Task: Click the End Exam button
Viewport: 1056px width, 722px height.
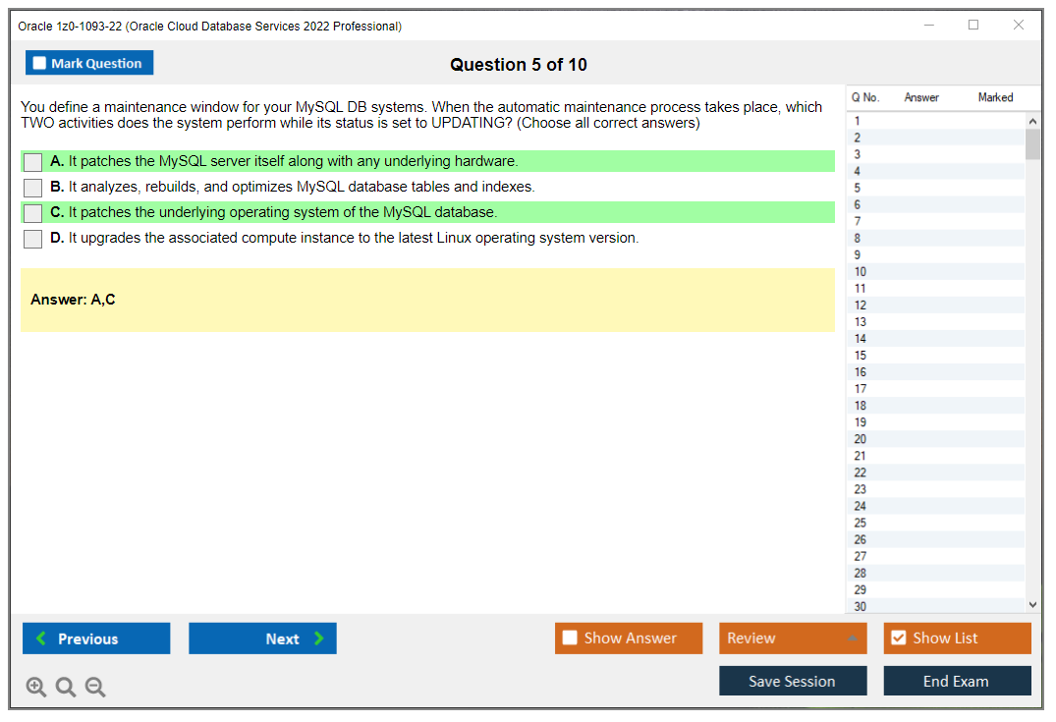Action: coord(957,680)
